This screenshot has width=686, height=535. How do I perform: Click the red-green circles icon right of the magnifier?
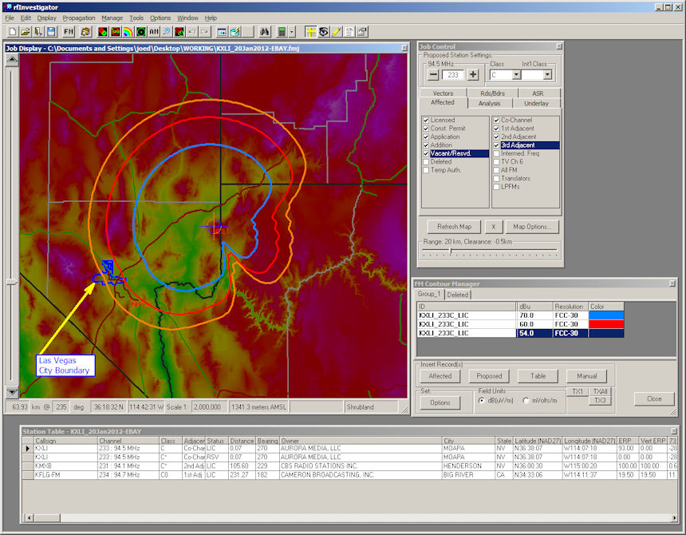pos(179,31)
